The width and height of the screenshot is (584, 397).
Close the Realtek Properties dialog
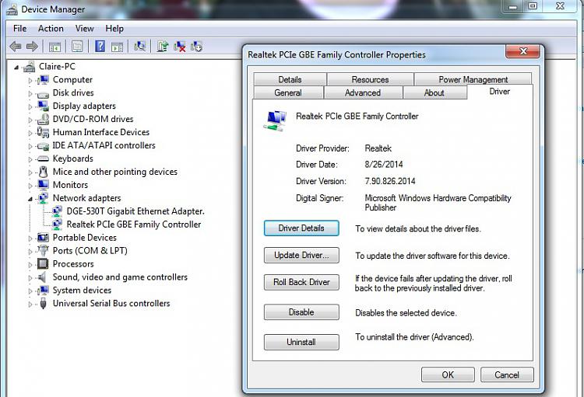click(x=523, y=51)
